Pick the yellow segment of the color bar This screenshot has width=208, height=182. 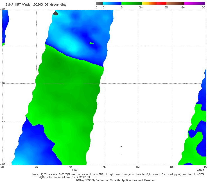(x=146, y=3)
